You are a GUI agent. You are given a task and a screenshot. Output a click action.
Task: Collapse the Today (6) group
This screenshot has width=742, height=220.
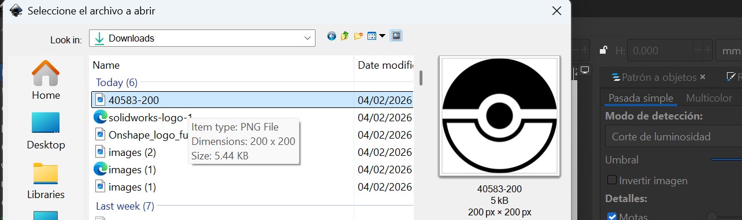click(117, 83)
